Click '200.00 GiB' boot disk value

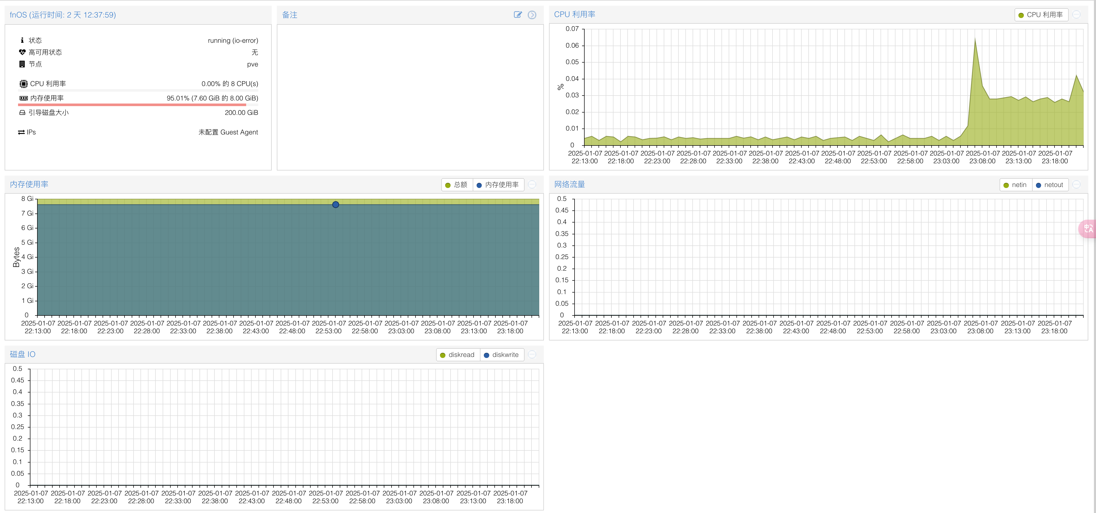pyautogui.click(x=241, y=113)
